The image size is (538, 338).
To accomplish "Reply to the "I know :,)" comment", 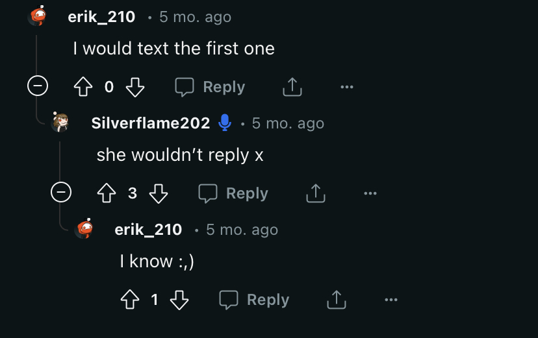I will [x=254, y=300].
